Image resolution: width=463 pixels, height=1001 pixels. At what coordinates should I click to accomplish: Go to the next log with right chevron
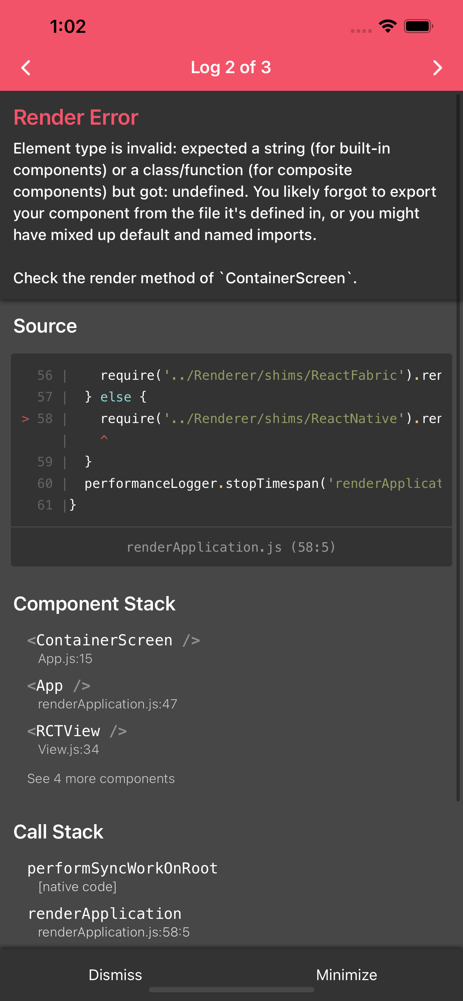tap(437, 68)
